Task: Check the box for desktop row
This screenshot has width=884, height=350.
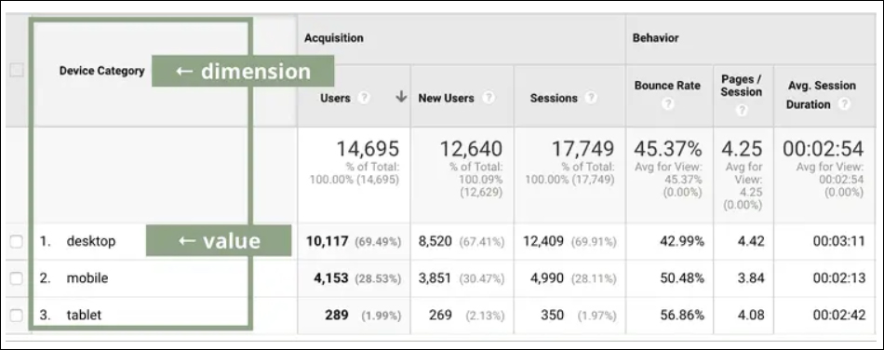Action: click(17, 241)
